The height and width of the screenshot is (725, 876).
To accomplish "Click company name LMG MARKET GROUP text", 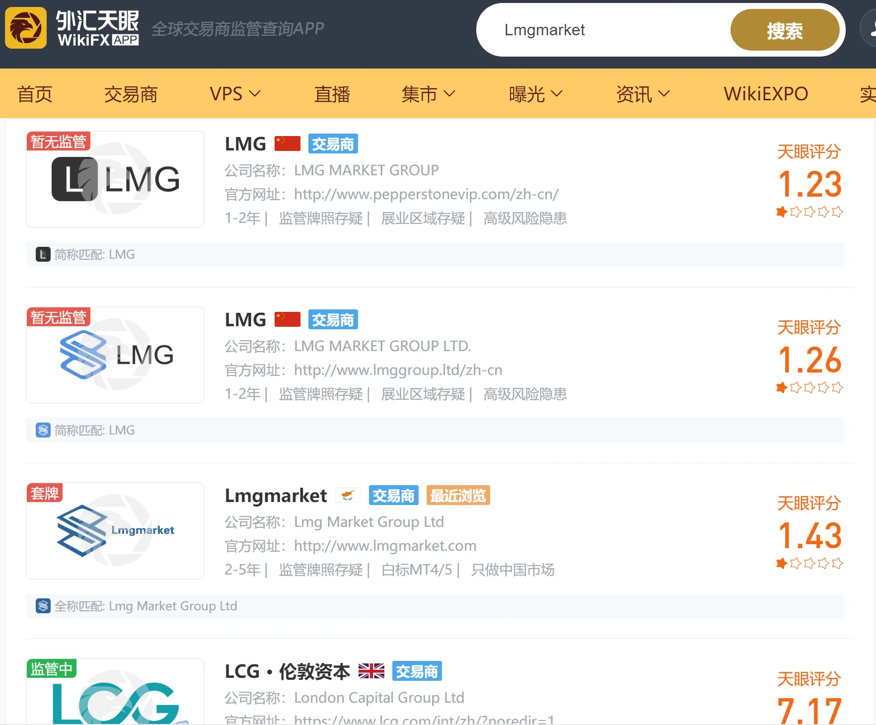I will [x=366, y=170].
